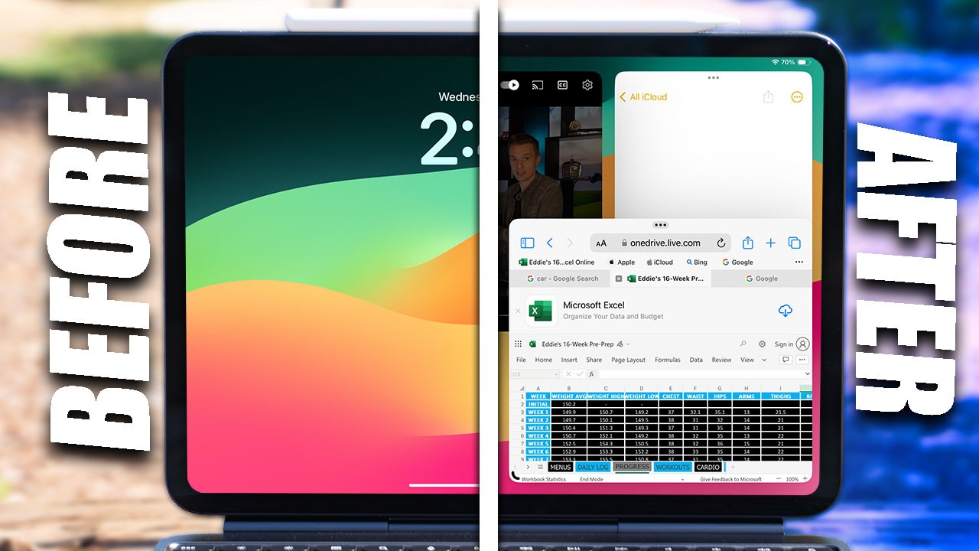Zoom out with the minus button
The image size is (979, 551).
click(779, 479)
